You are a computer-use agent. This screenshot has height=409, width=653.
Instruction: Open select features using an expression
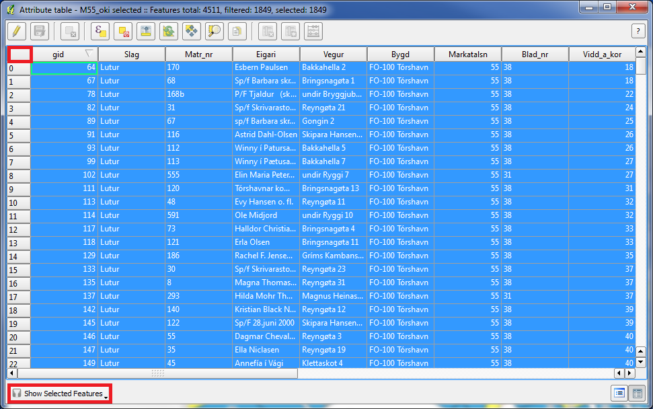tap(100, 31)
